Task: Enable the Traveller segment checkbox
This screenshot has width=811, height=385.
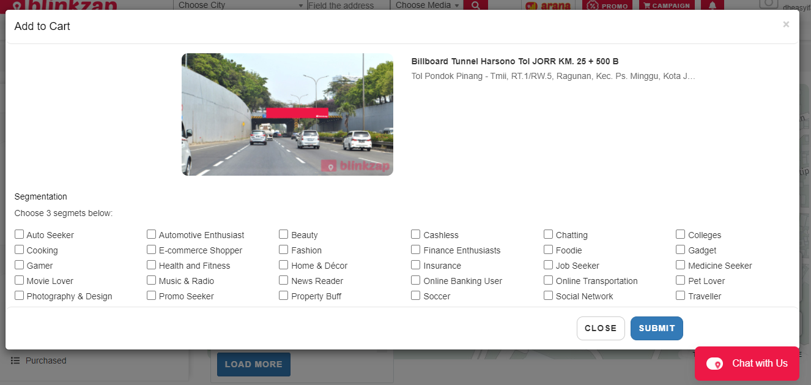Action: pyautogui.click(x=681, y=296)
